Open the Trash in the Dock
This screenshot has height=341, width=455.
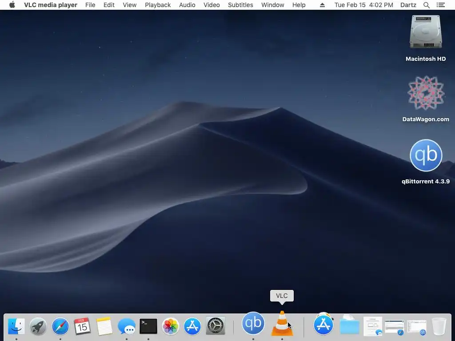tap(439, 326)
